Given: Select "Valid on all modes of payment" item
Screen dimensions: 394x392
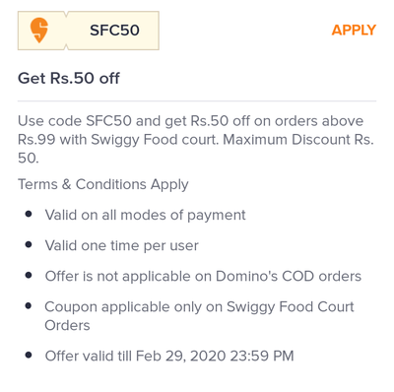Looking at the screenshot, I should coord(145,216).
